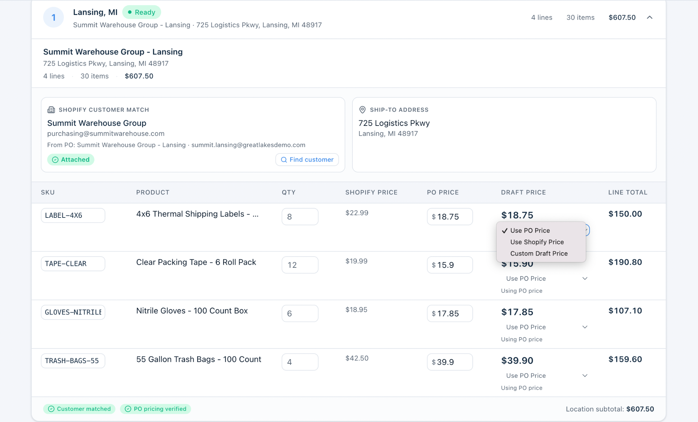
Task: Click the Customer matched badge
Action: (79, 409)
